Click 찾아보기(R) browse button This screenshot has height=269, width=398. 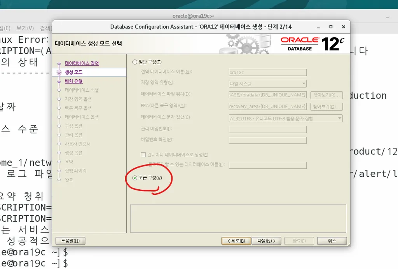(x=326, y=95)
